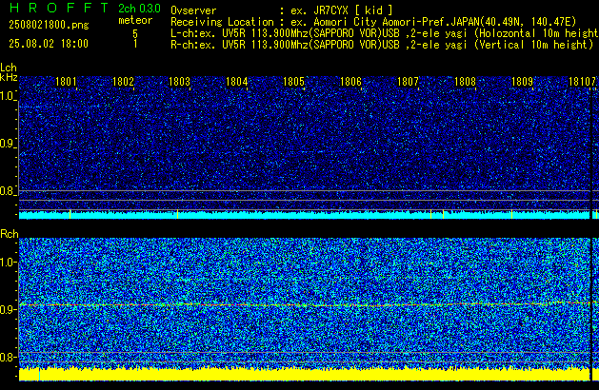
Task: Jump to the 1801 time marker
Action: click(x=66, y=82)
